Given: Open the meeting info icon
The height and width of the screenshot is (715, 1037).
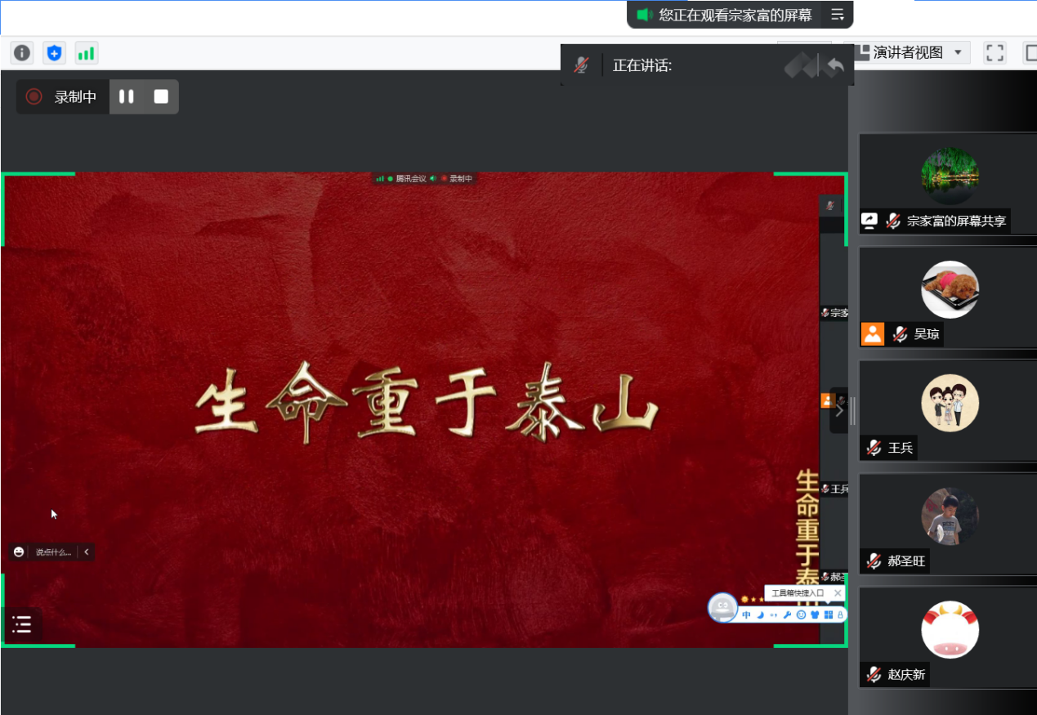Looking at the screenshot, I should click(x=22, y=53).
